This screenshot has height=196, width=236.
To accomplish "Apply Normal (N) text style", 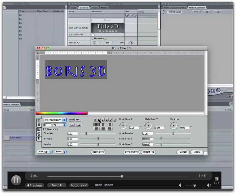I will tap(95, 120).
